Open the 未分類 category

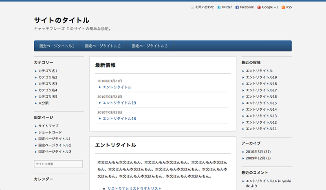[44, 103]
